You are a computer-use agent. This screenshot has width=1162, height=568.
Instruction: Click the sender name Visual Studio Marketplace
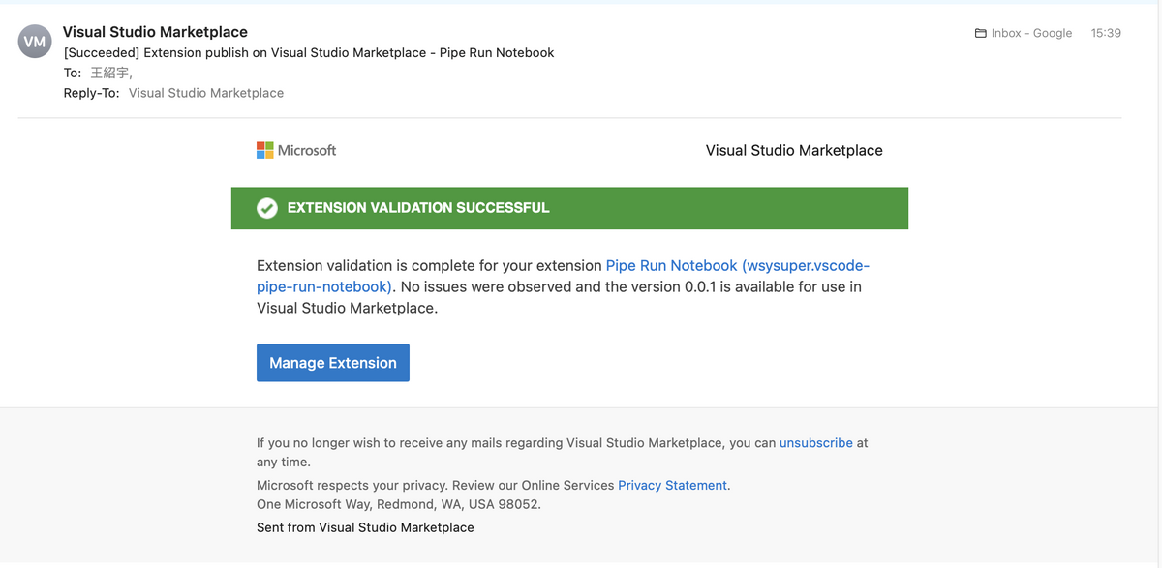(x=155, y=32)
